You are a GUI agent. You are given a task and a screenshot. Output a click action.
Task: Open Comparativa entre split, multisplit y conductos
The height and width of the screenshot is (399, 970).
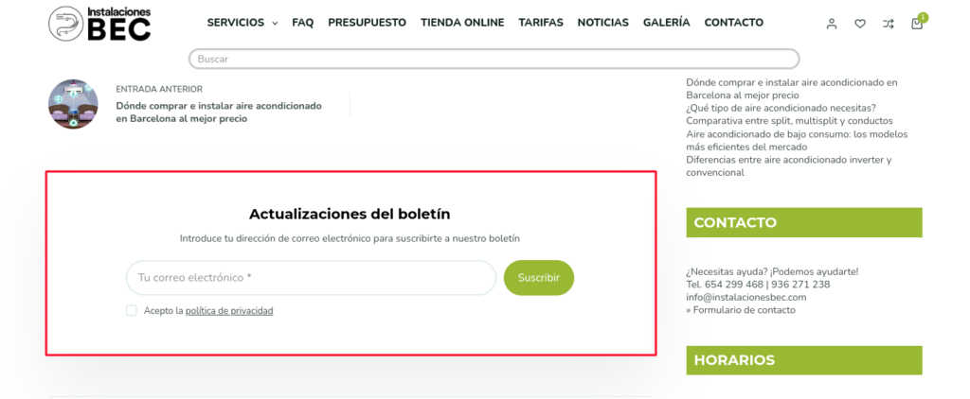pos(789,121)
